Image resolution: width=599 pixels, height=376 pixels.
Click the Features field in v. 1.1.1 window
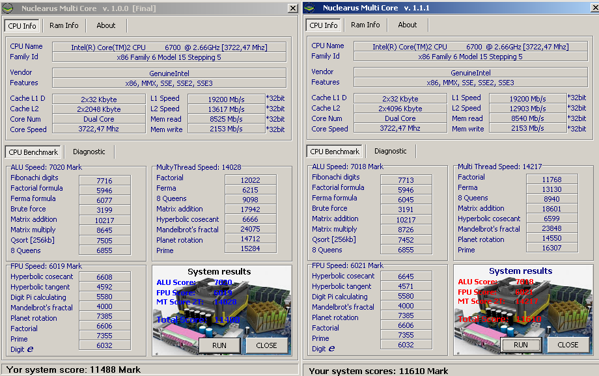pos(471,83)
